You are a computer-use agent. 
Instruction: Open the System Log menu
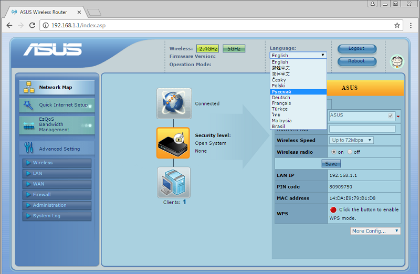coord(57,216)
